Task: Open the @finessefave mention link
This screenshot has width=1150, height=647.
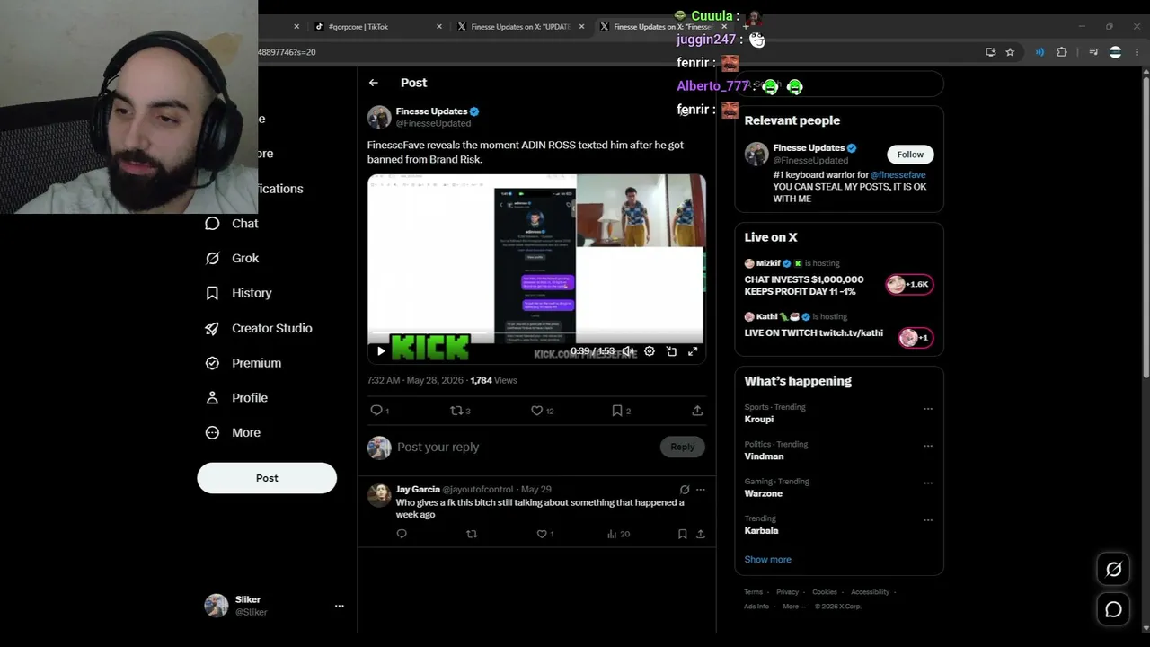Action: tap(898, 175)
